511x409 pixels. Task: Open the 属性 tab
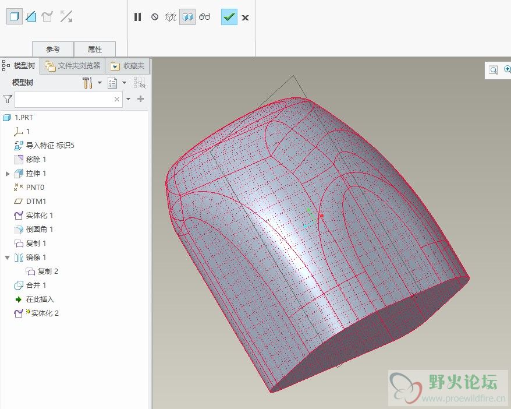[95, 50]
